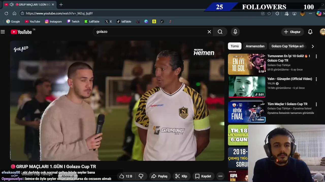Click the Paylaş share button
The width and height of the screenshot is (325, 182).
(159, 176)
